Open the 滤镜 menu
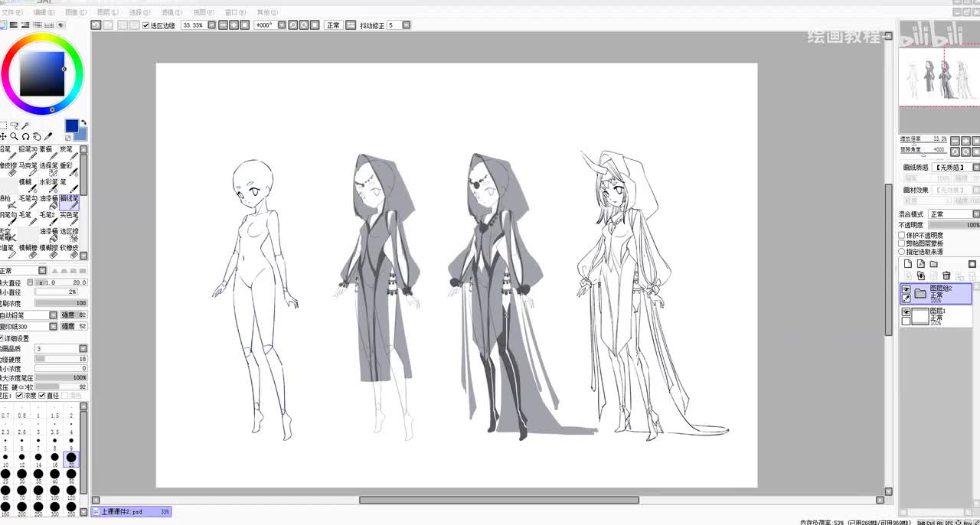 (x=171, y=13)
